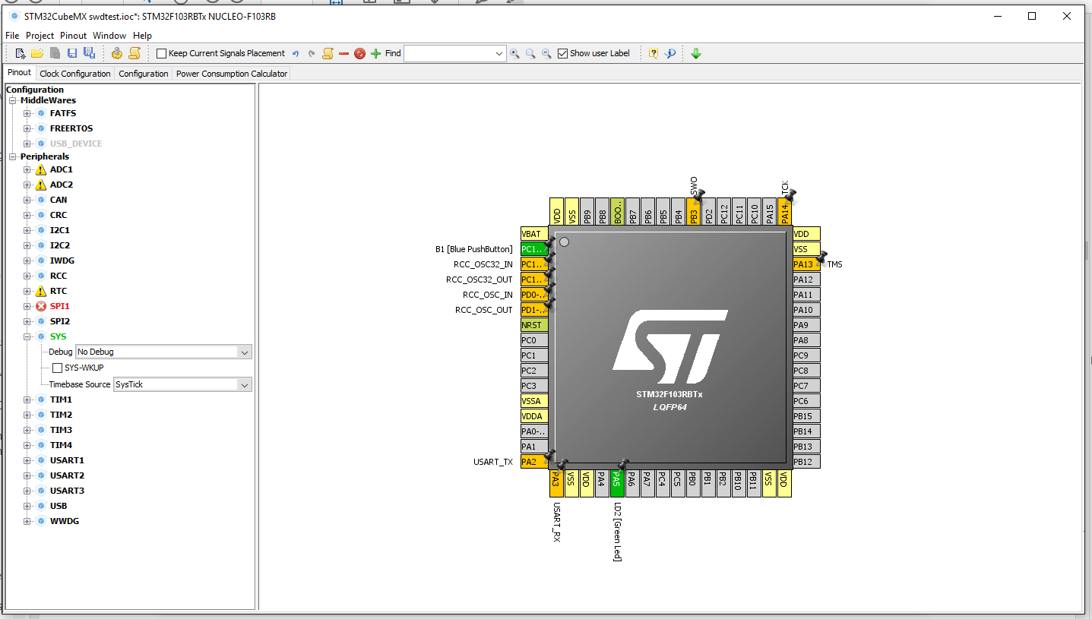Click the undo arrow in the toolbar
This screenshot has height=619, width=1092.
[296, 53]
